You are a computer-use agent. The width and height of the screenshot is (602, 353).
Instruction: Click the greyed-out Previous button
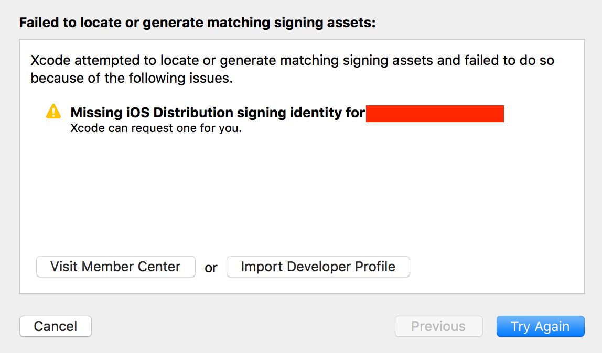tap(438, 326)
